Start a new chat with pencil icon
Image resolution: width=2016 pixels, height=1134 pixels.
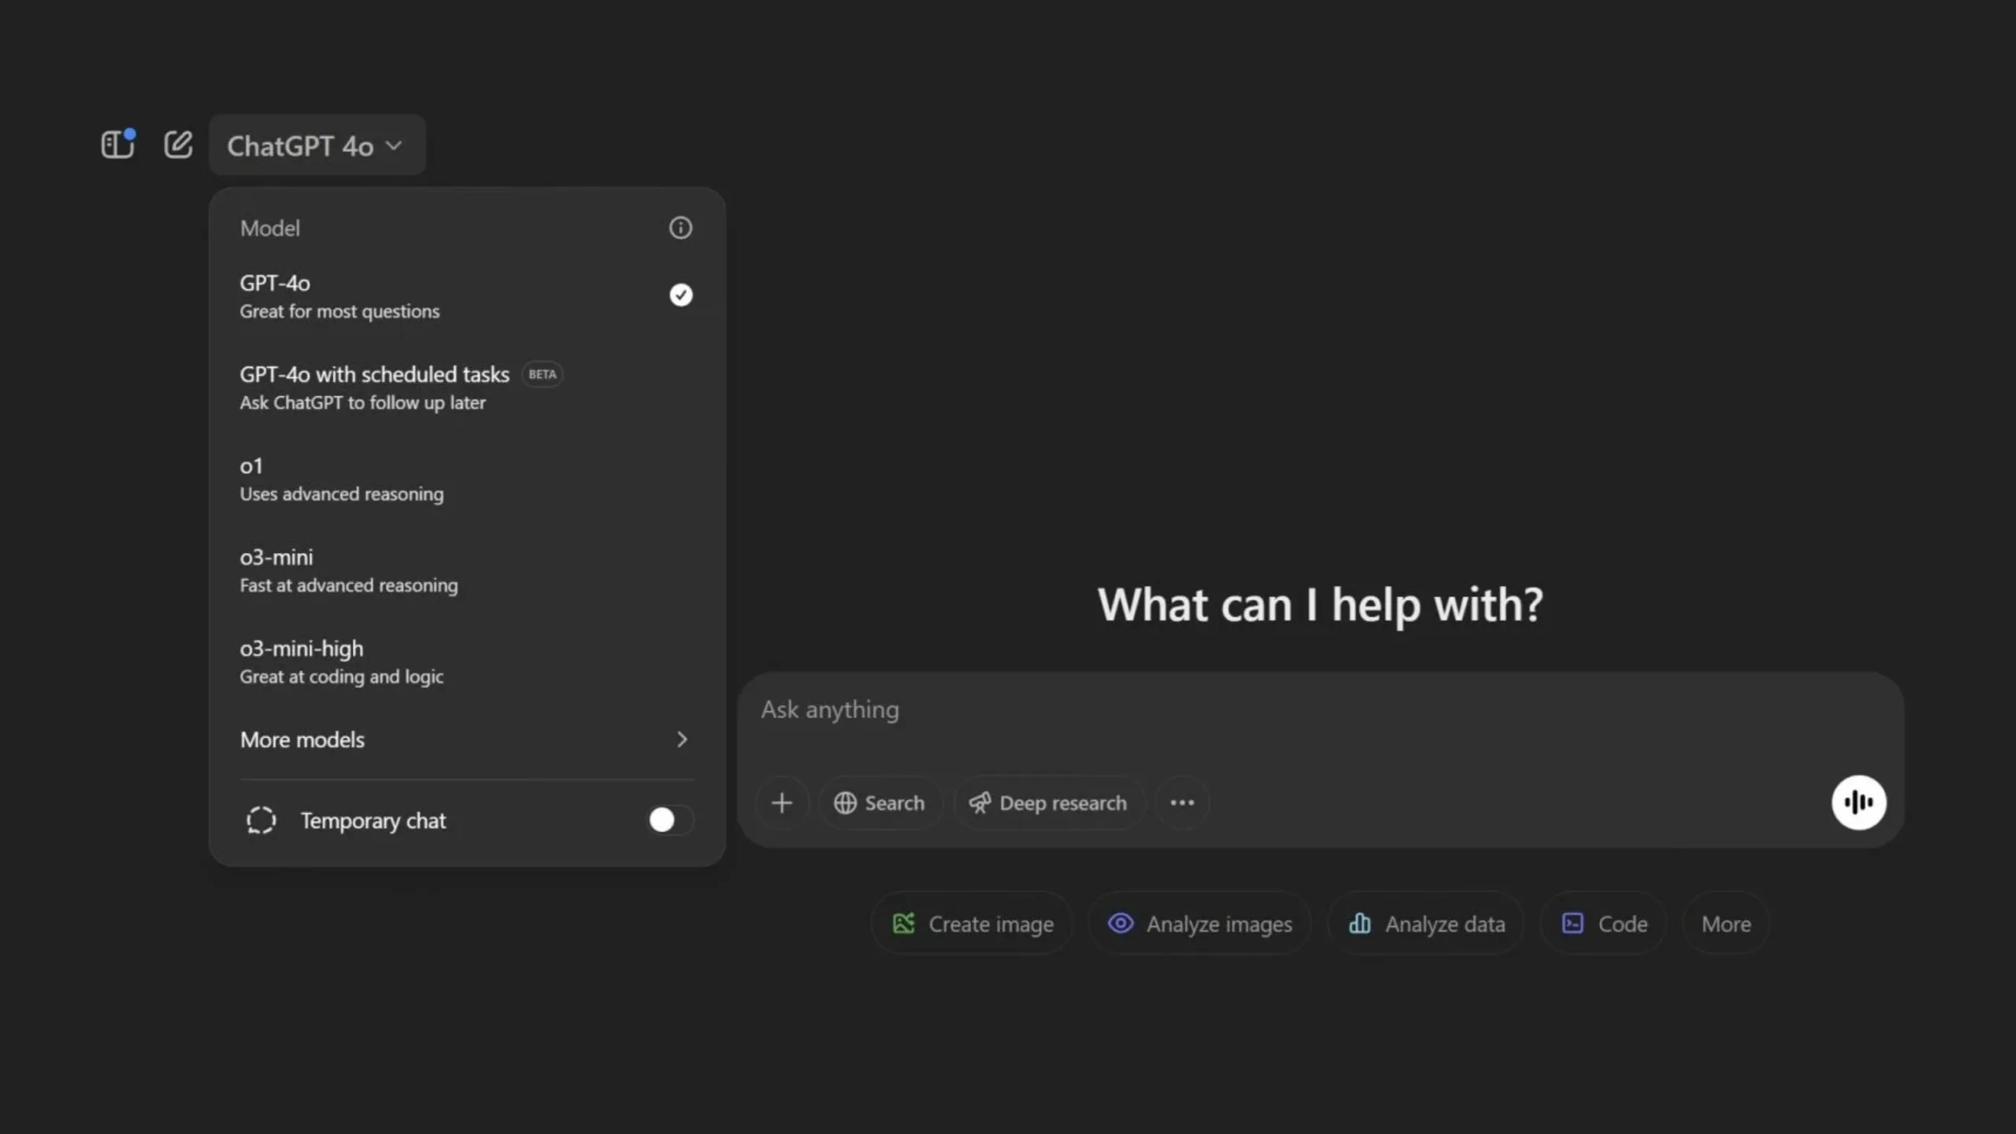(x=178, y=145)
